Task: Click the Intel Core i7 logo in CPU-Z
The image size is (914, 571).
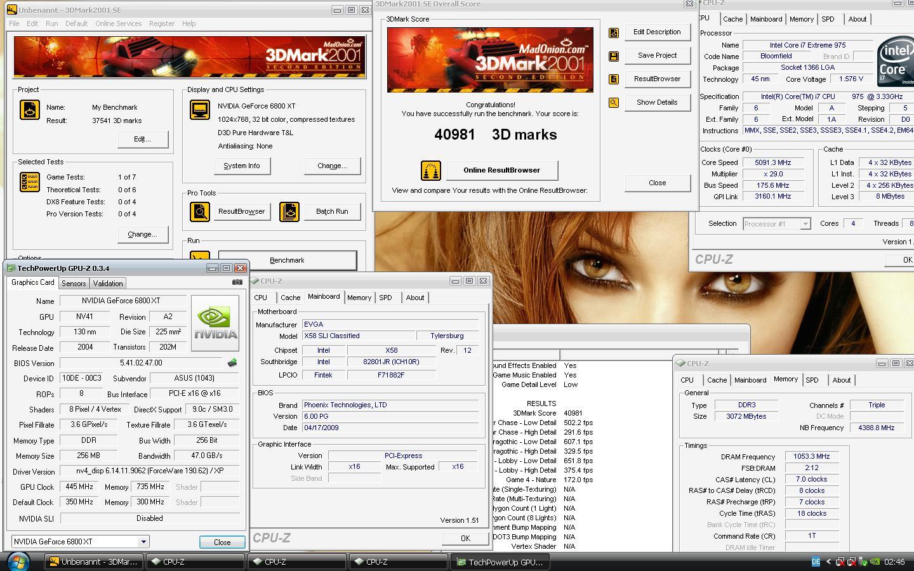Action: pos(895,63)
